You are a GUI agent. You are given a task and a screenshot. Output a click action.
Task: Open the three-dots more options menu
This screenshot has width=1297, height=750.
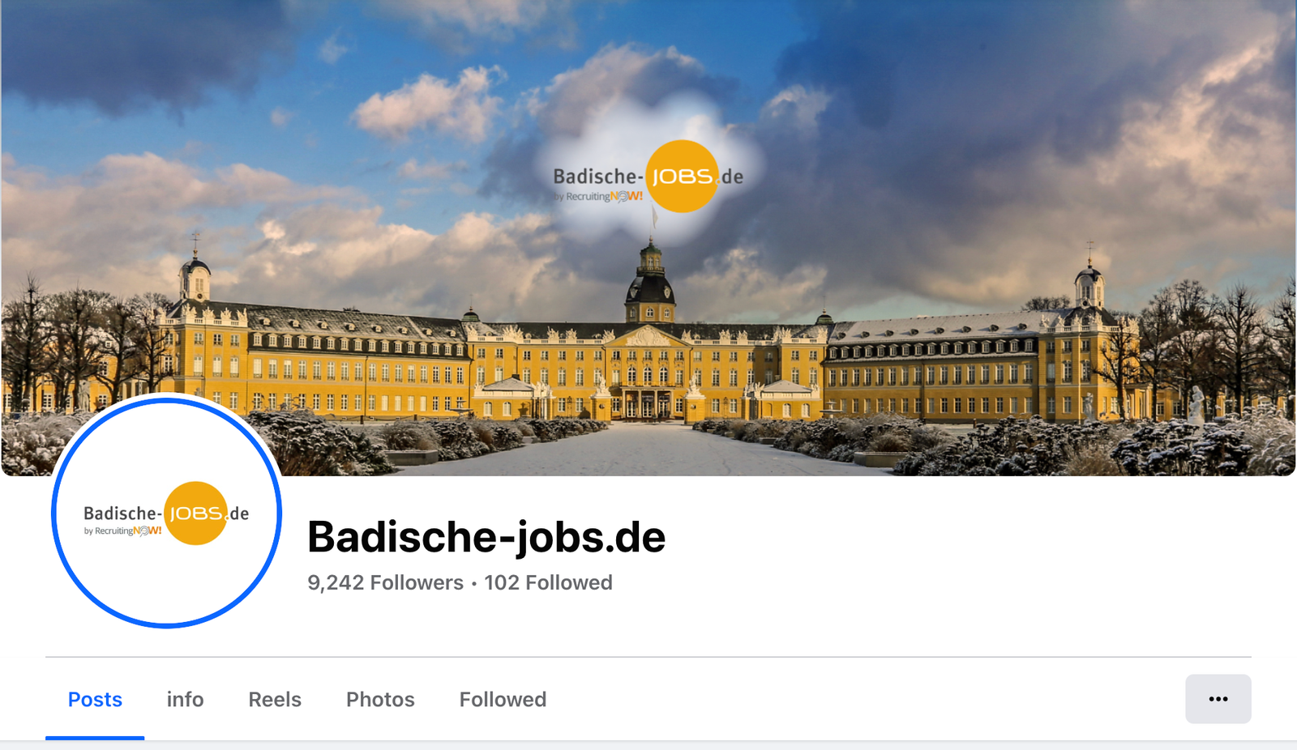pyautogui.click(x=1218, y=699)
